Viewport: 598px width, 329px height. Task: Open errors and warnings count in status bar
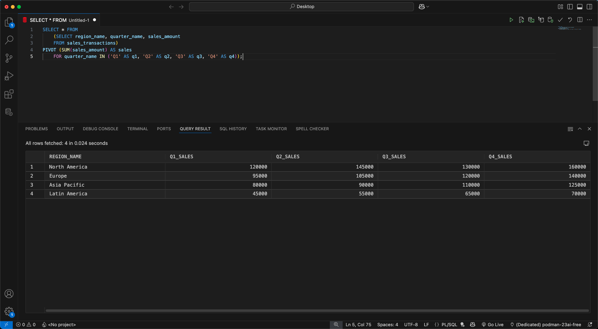pos(26,325)
